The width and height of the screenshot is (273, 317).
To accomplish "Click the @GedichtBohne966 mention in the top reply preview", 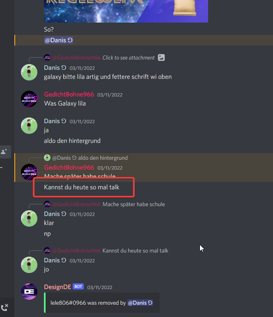I will point(76,57).
